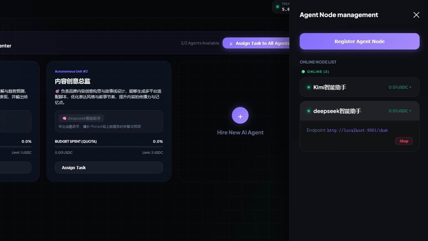Click the green status dot beside deepseek智能助手

click(309, 111)
